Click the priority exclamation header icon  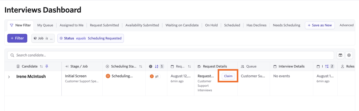(x=151, y=66)
